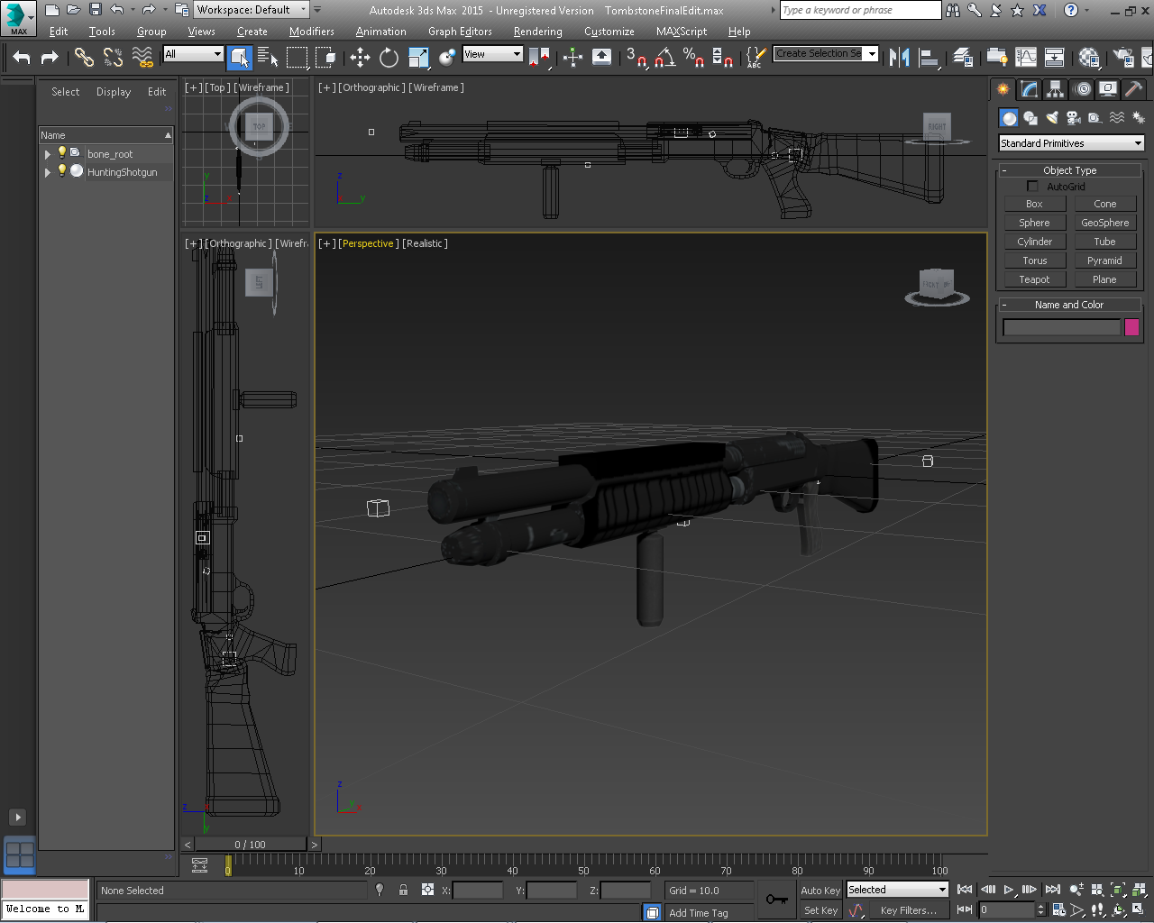Image resolution: width=1154 pixels, height=923 pixels.
Task: Choose the Select and Rotate tool
Action: point(389,57)
